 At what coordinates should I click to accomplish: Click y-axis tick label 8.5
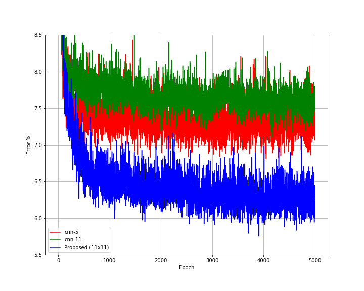pyautogui.click(x=38, y=35)
